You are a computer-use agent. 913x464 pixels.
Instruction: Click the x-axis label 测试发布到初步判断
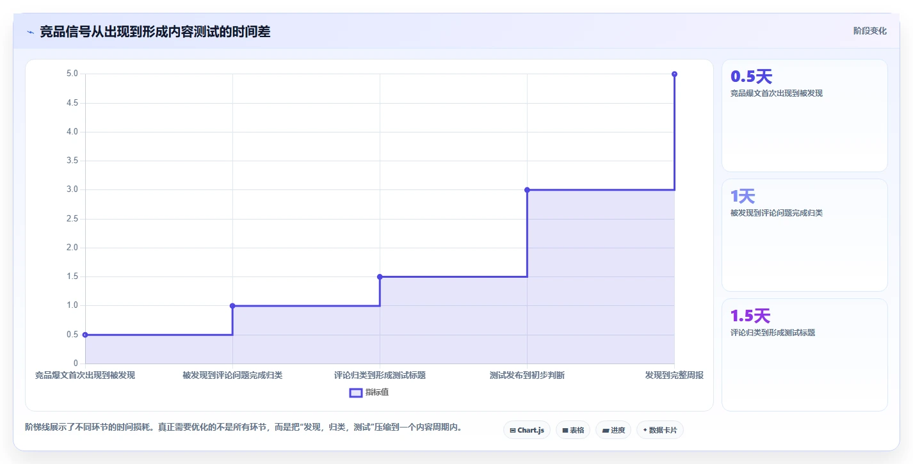(x=527, y=375)
